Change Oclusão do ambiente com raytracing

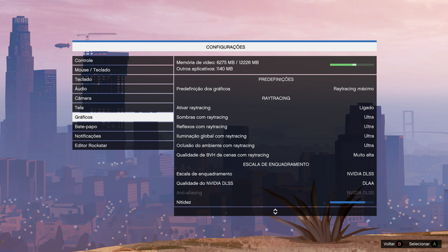(x=275, y=145)
